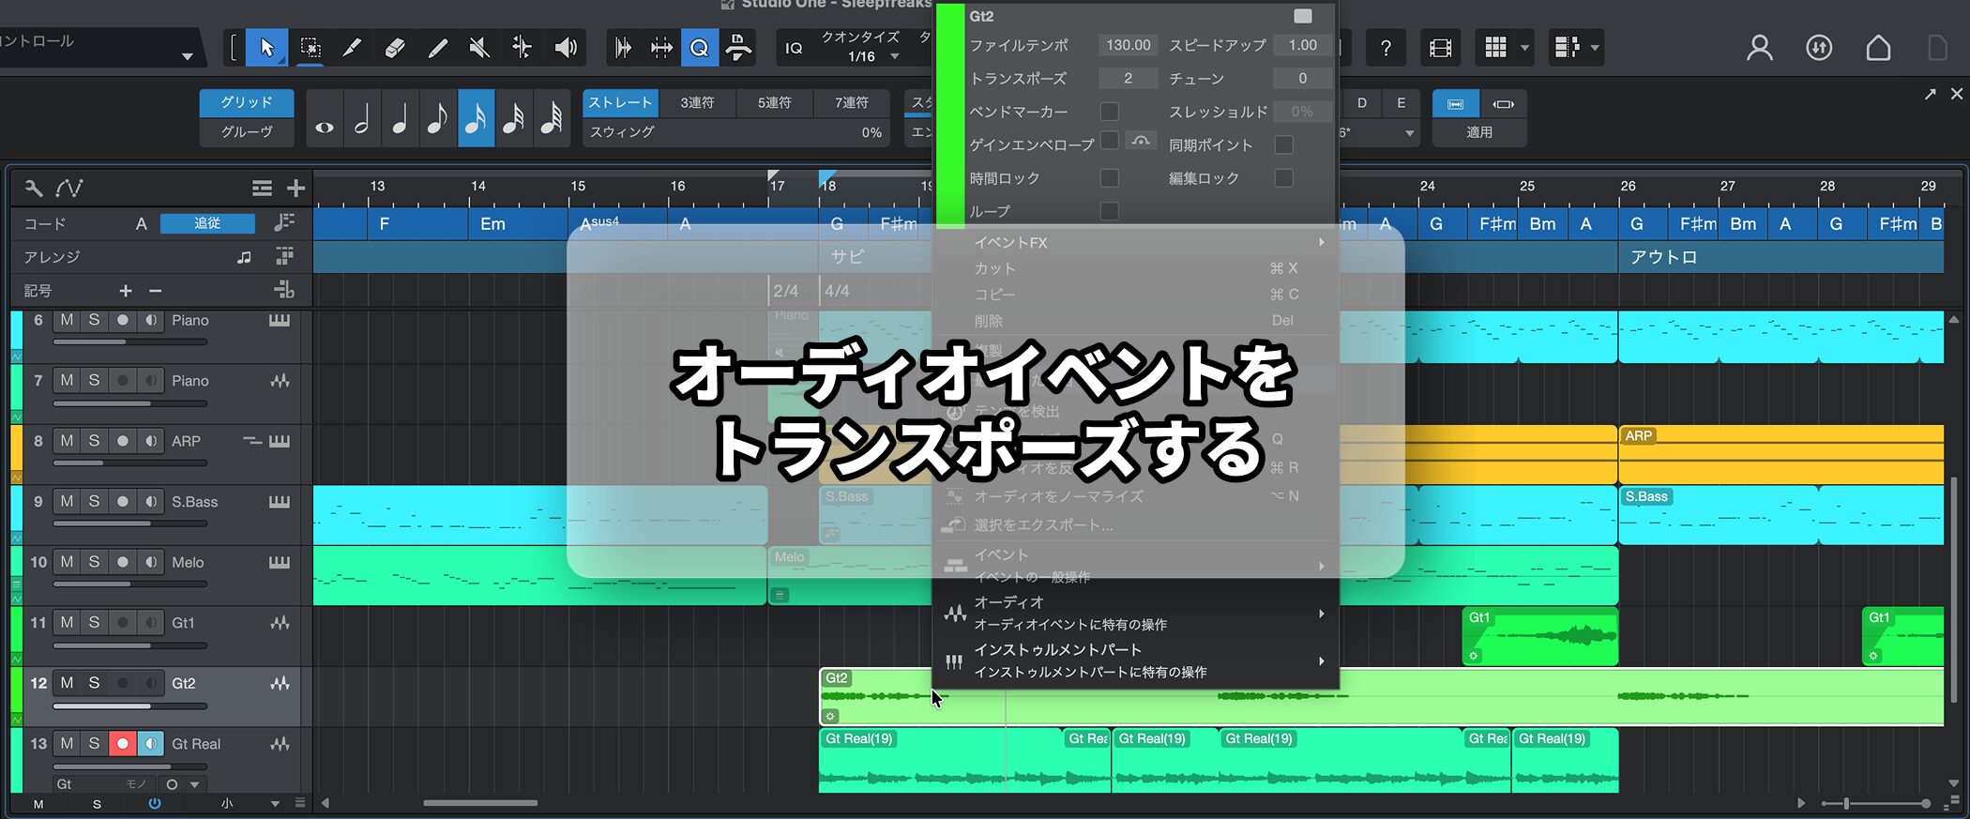This screenshot has height=819, width=1970.
Task: Enable the ループ checkbox
Action: point(1109,211)
